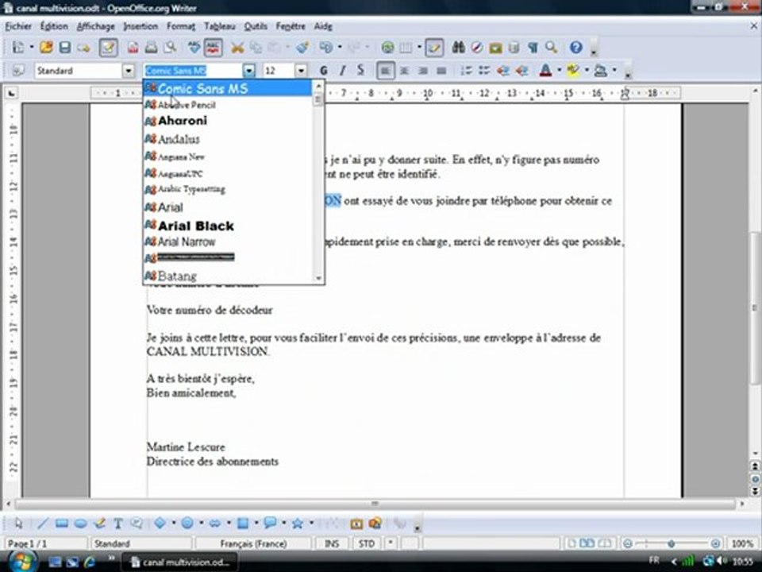
Task: Choose Arial Black in the font list
Action: (229, 225)
